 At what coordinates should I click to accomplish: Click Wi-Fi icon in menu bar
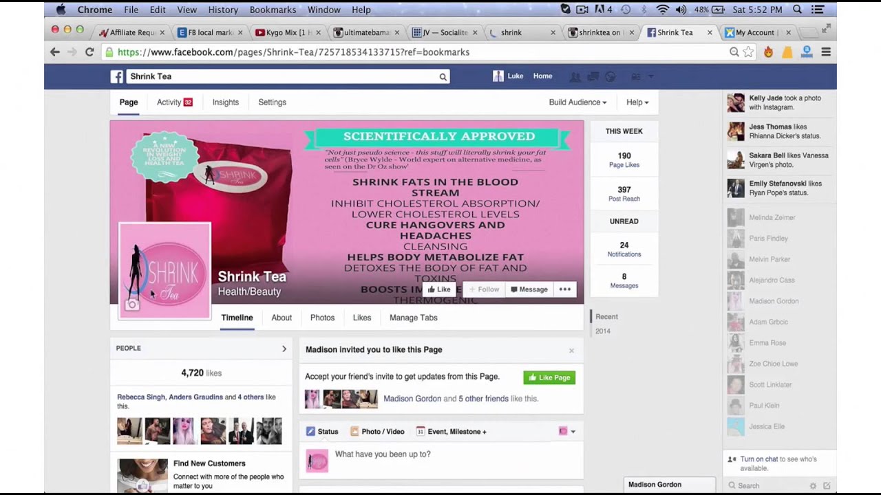pos(662,10)
